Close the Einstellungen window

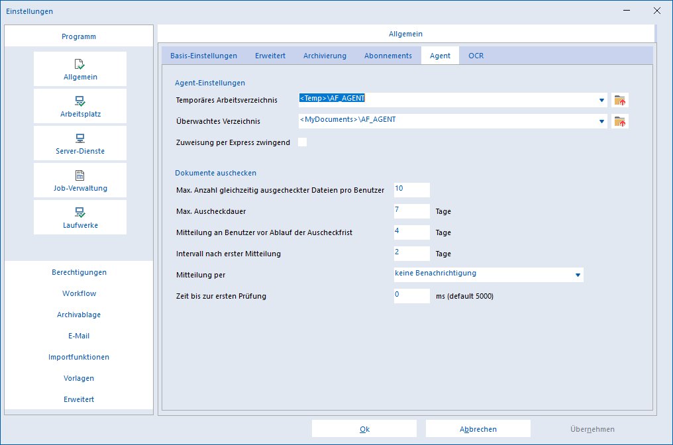[656, 11]
